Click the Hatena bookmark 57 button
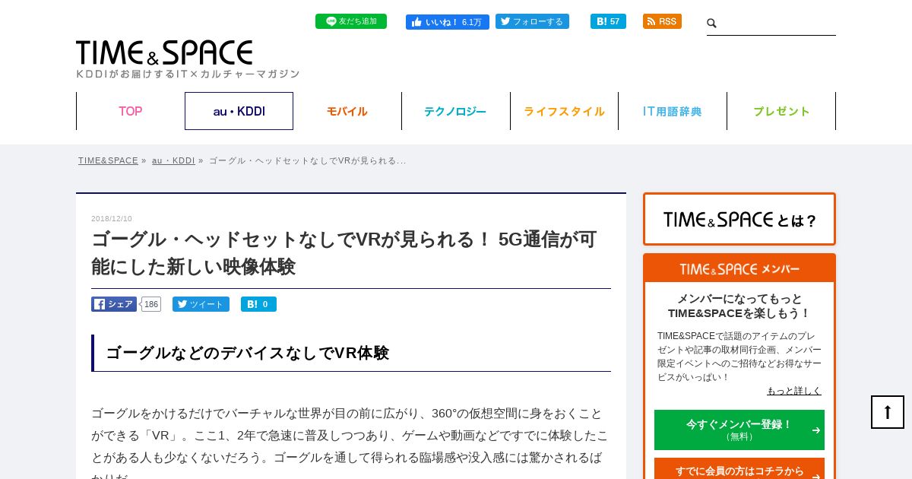 tap(608, 21)
